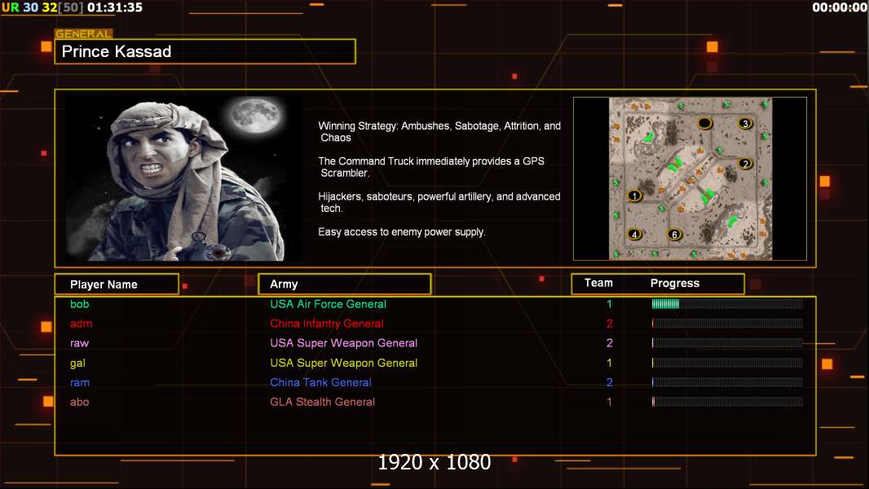The width and height of the screenshot is (869, 489).
Task: Select start position 2 on the map
Action: click(745, 163)
